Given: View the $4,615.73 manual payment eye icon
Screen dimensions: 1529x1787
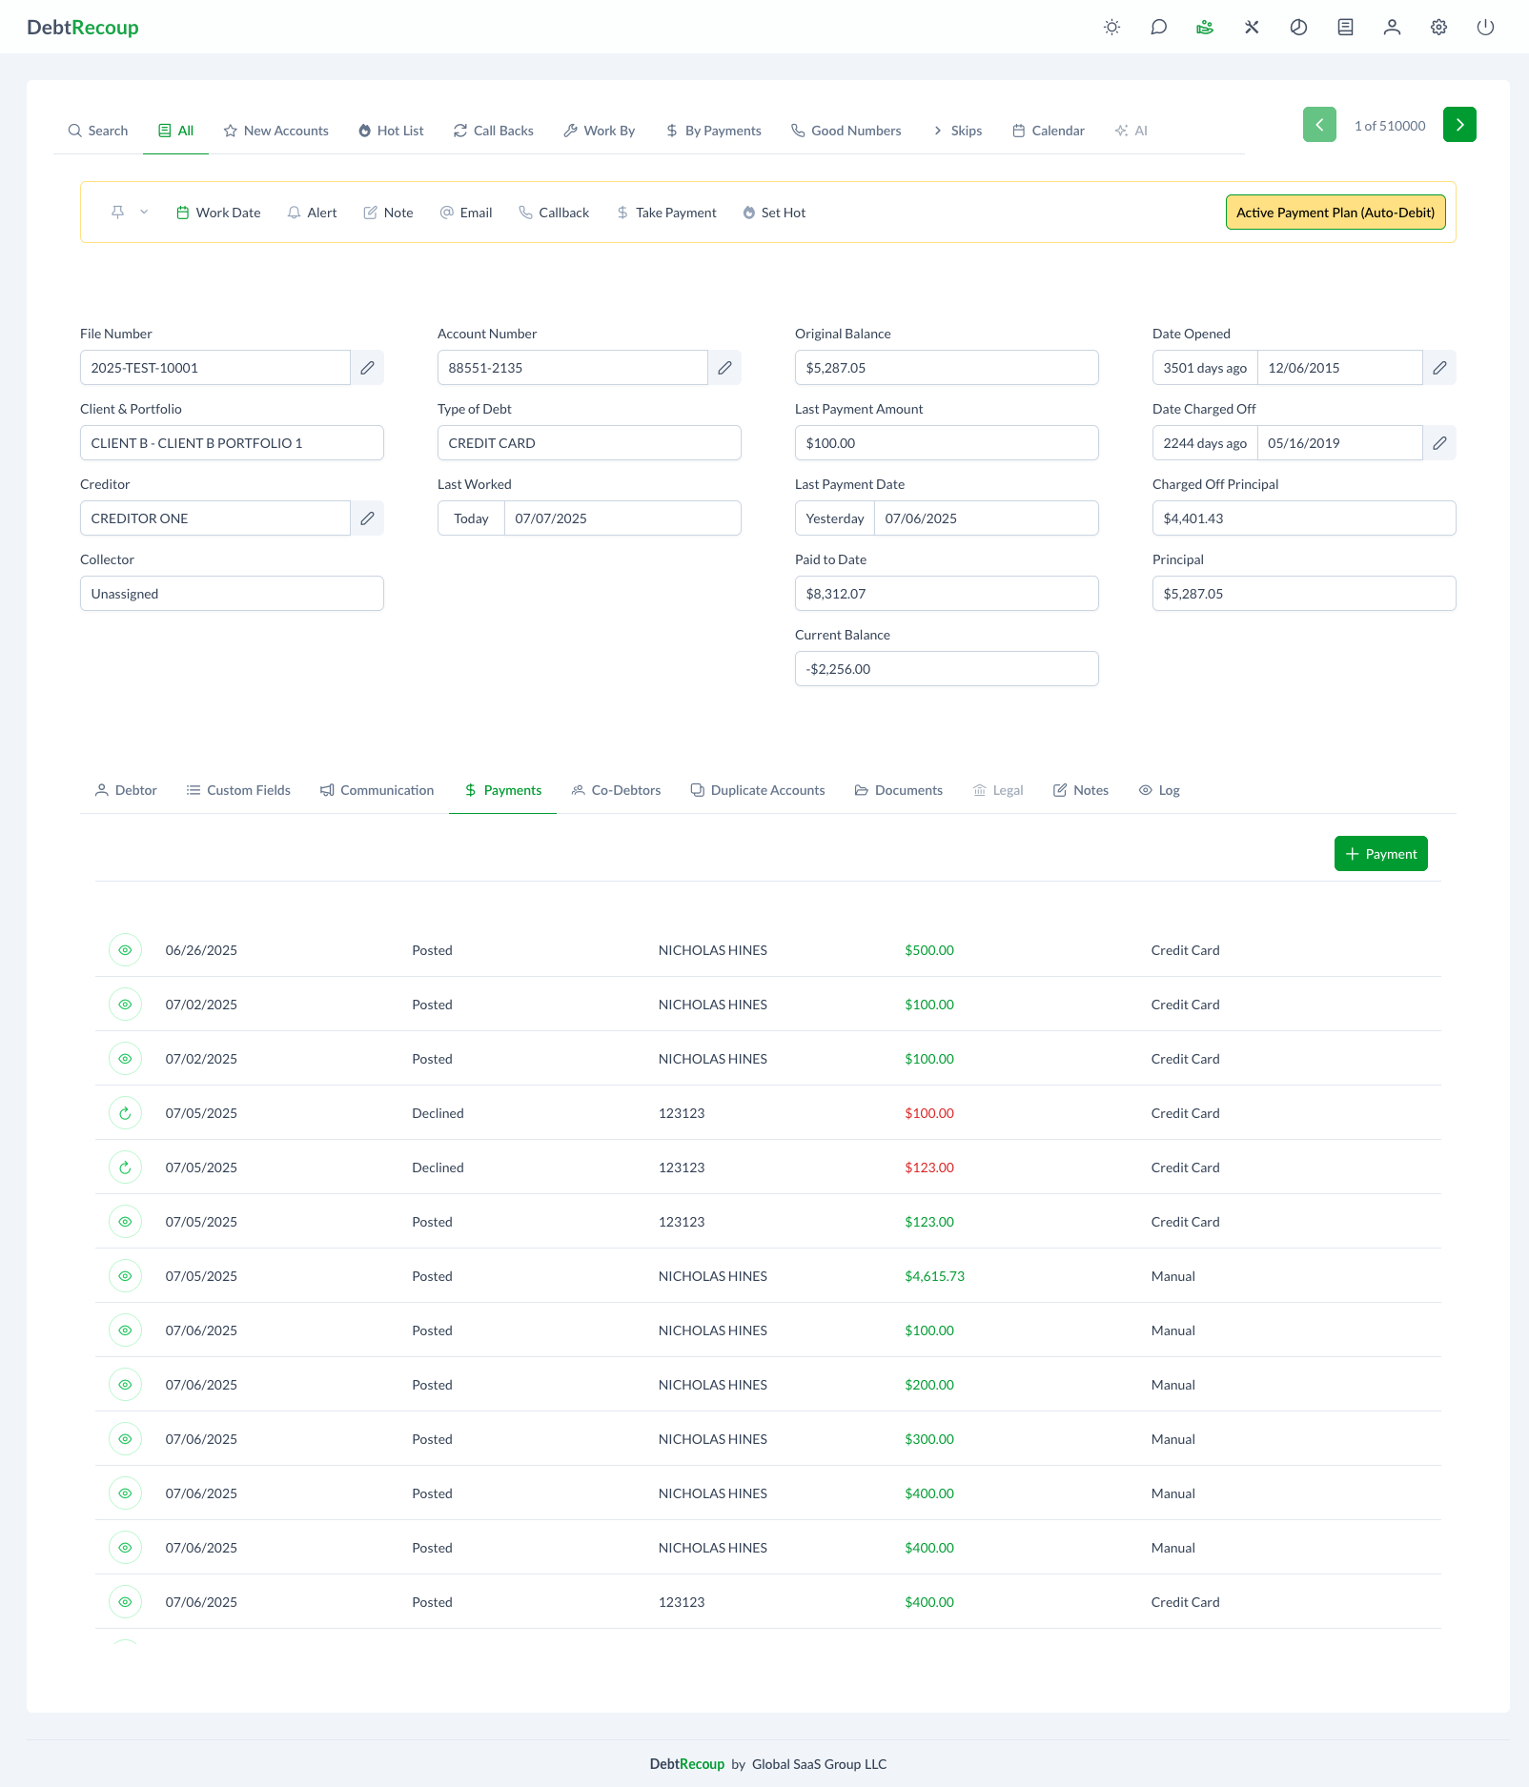Looking at the screenshot, I should (x=125, y=1276).
